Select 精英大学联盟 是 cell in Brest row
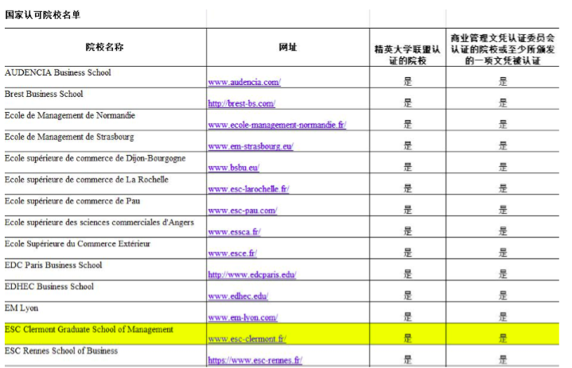Viewport: 572px width, 368px height. tap(407, 99)
